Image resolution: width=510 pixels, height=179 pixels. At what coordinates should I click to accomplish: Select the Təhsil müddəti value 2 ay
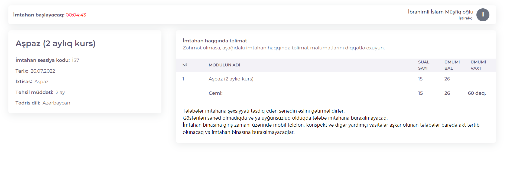point(60,92)
